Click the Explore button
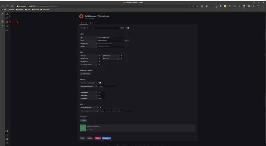This screenshot has width=266, height=146. 90,138
